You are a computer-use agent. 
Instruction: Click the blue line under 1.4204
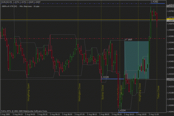(x=128, y=112)
